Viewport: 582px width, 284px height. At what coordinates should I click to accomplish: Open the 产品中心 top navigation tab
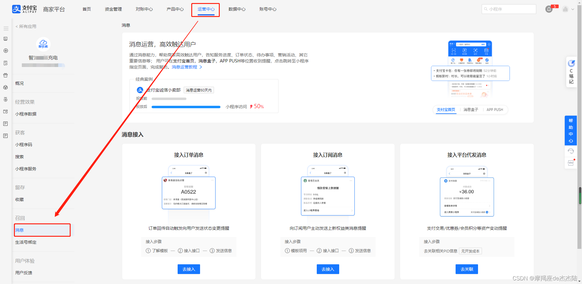[x=175, y=9]
